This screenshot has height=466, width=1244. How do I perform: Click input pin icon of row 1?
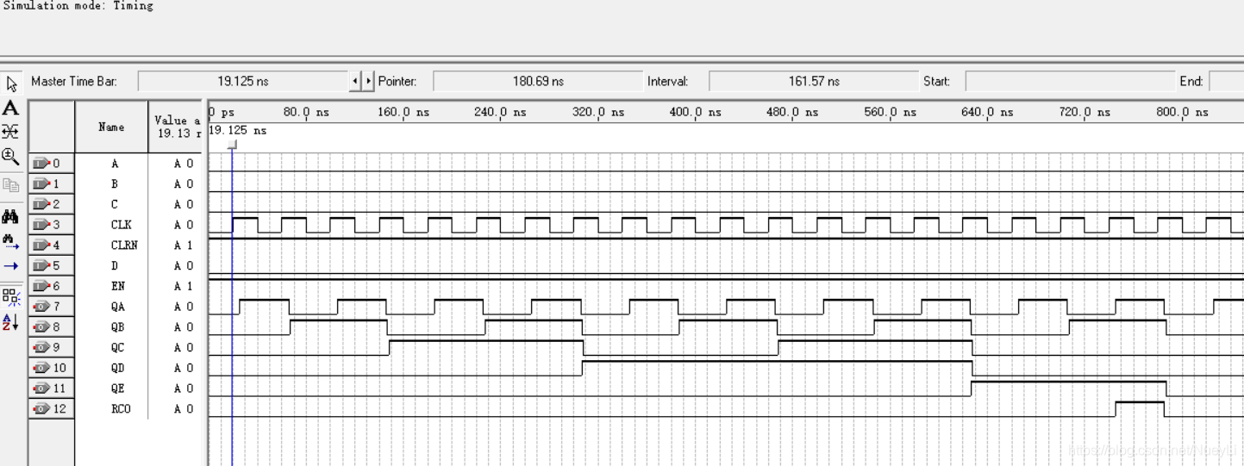pos(41,183)
